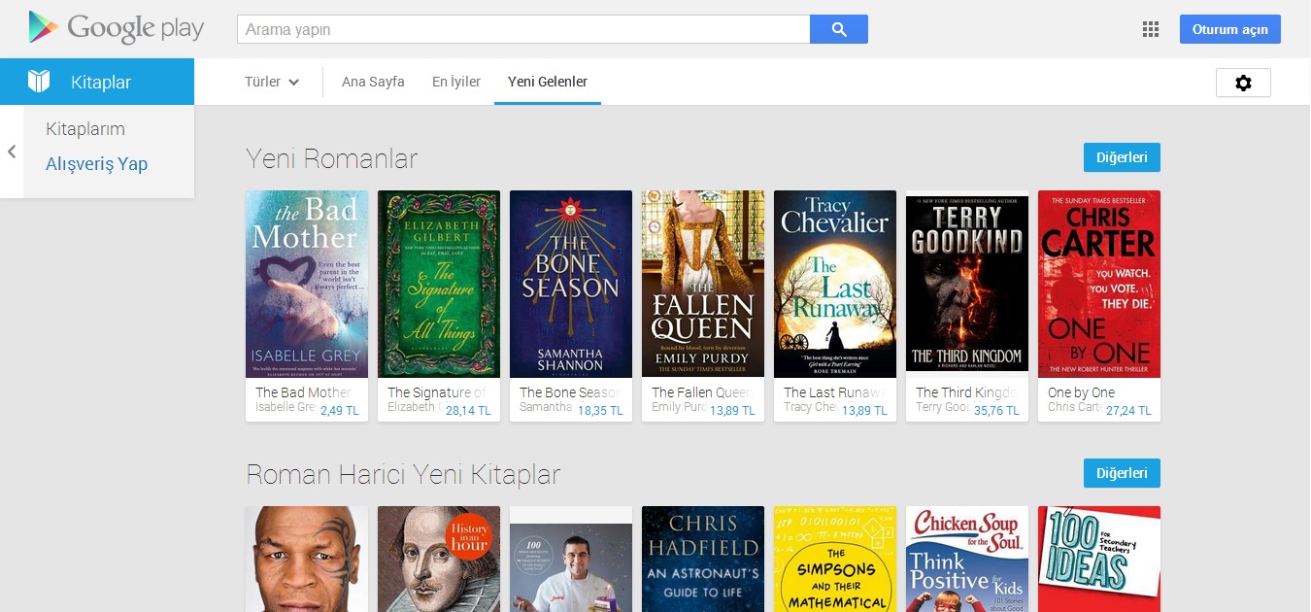
Task: Click the Google Play logo
Action: [x=117, y=28]
